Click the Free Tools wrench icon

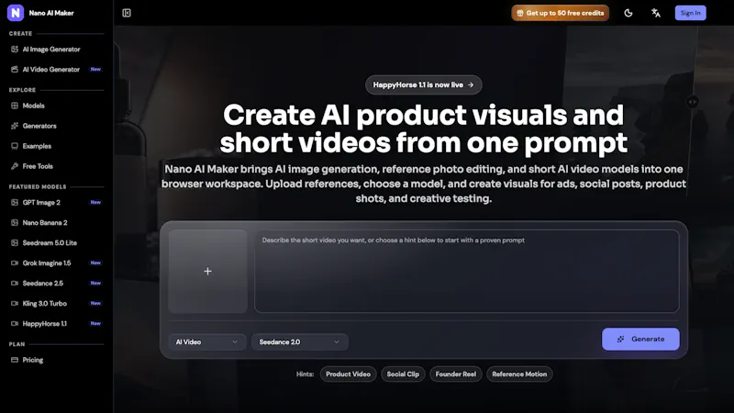pyautogui.click(x=15, y=166)
